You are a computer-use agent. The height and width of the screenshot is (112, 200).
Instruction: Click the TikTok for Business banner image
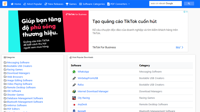tap(48, 31)
